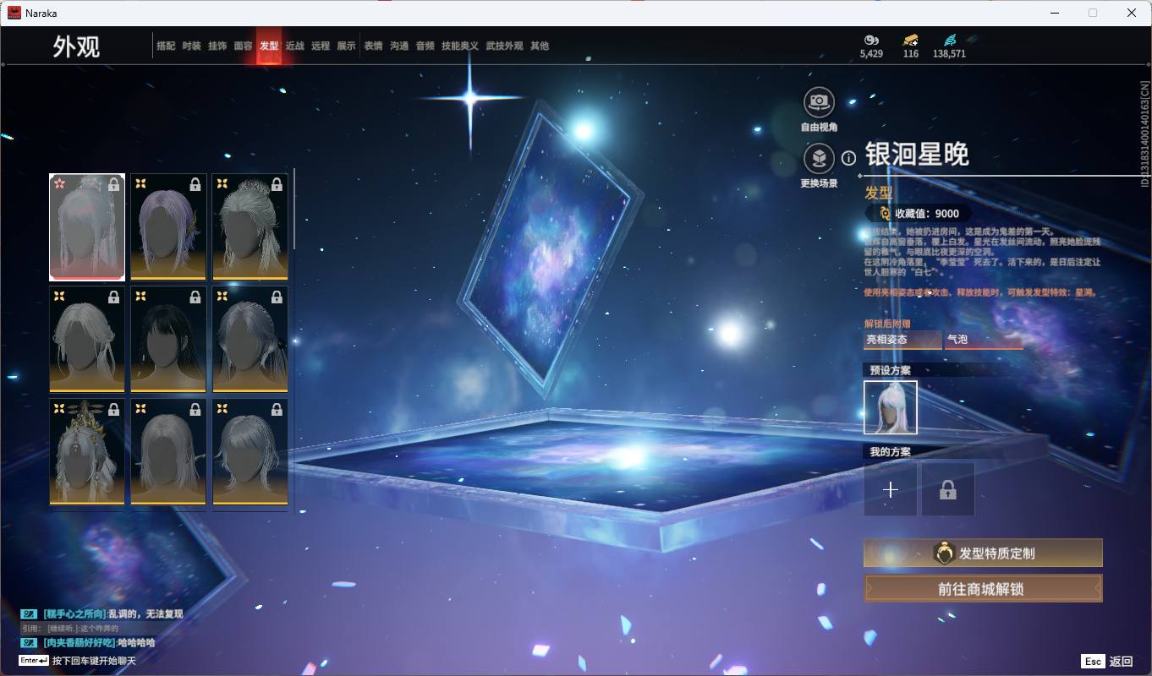Switch to the 时装 tab
Screen dimensions: 1152x676
point(192,46)
